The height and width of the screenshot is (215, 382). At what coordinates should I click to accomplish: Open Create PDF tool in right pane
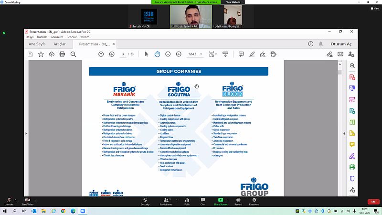click(352, 77)
